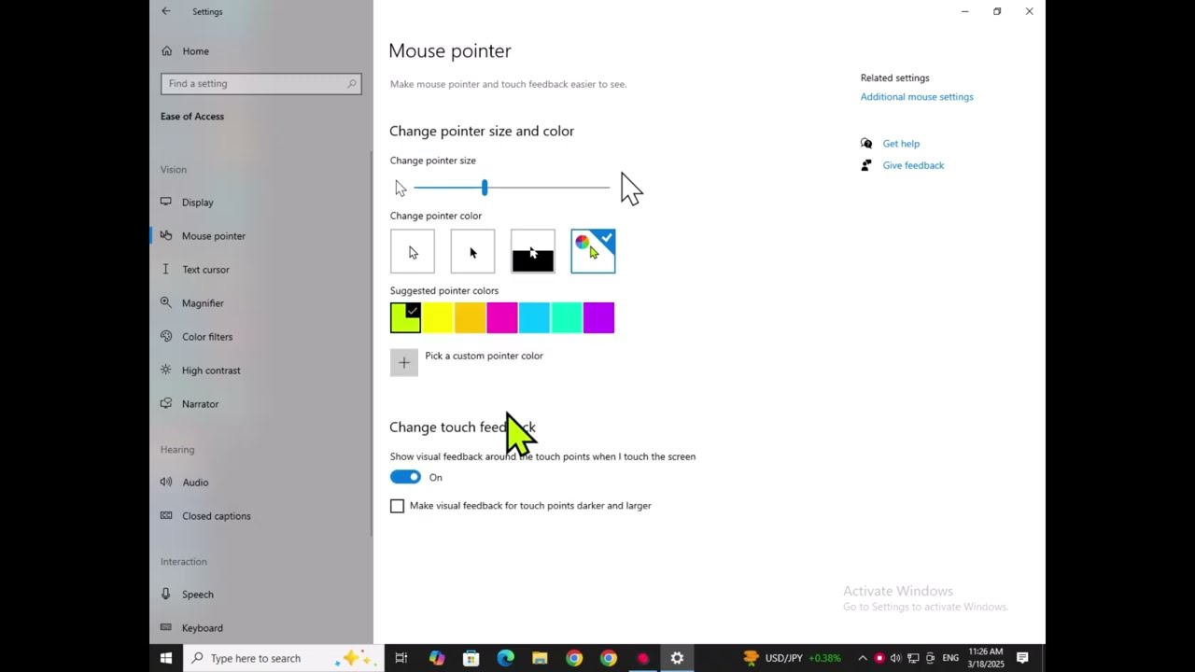The width and height of the screenshot is (1195, 672).
Task: Click the Give feedback link
Action: click(913, 165)
